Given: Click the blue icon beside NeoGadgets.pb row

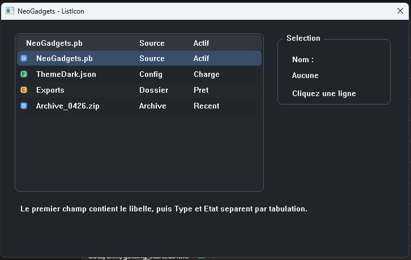Looking at the screenshot, I should [24, 58].
